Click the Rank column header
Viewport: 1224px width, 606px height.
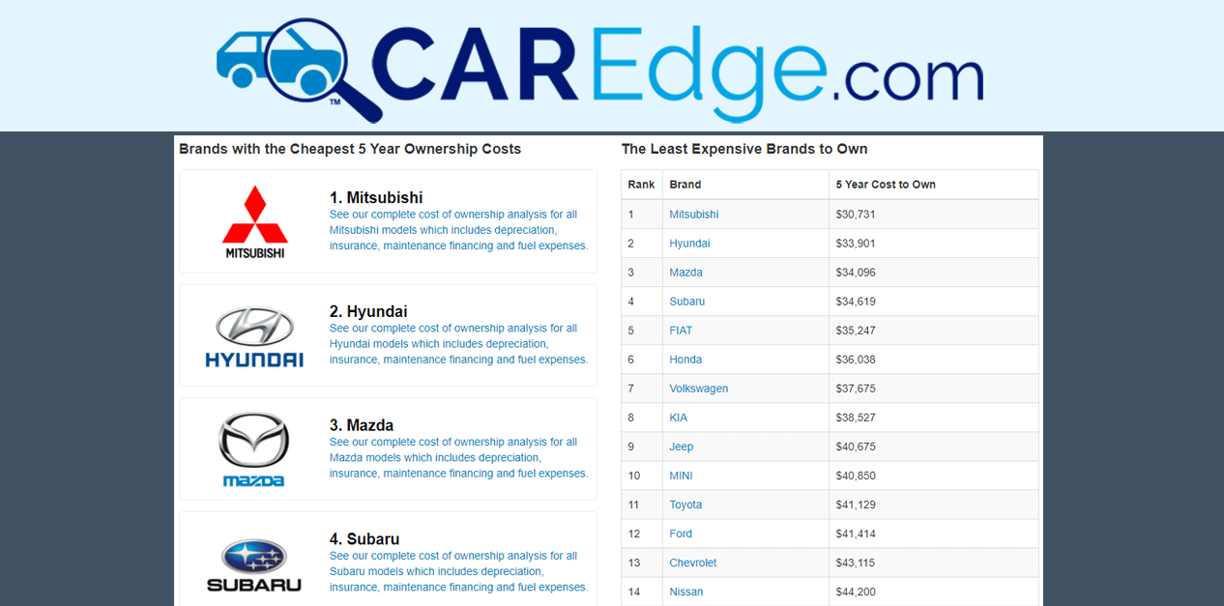click(x=641, y=184)
